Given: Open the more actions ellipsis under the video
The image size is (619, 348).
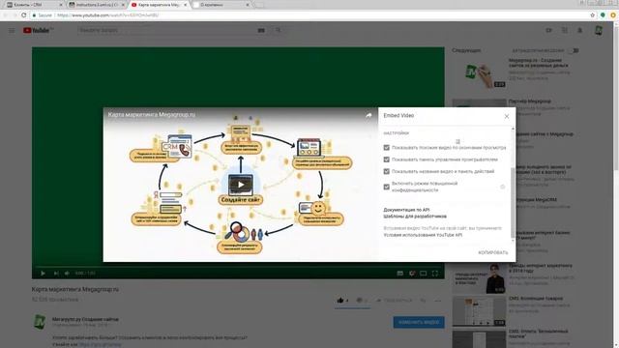Looking at the screenshot, I should 438,301.
